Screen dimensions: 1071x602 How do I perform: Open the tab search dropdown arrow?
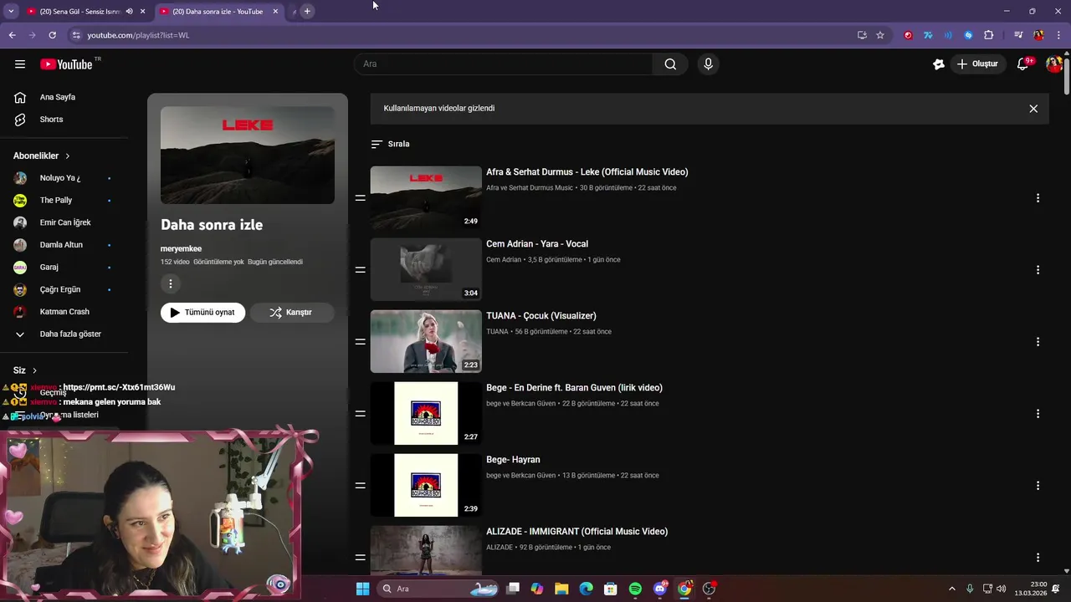pos(11,12)
